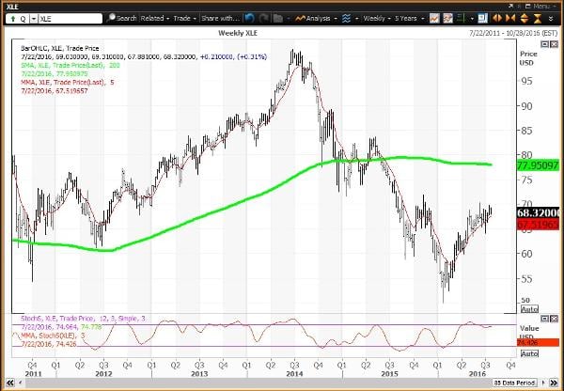
Task: Click the horizontal compress arrows icon
Action: pyautogui.click(x=510, y=18)
